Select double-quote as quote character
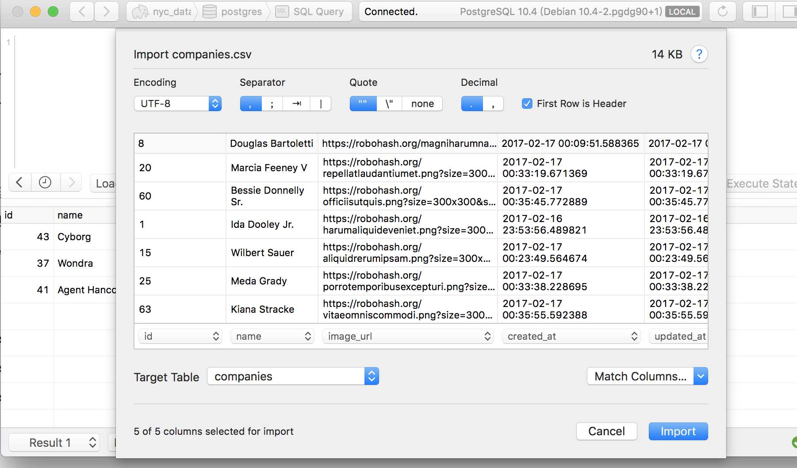 click(363, 104)
